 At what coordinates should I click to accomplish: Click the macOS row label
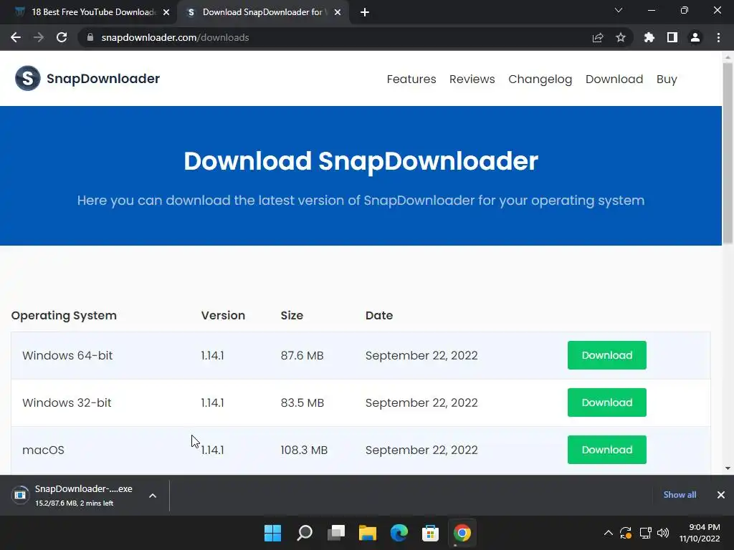click(43, 450)
